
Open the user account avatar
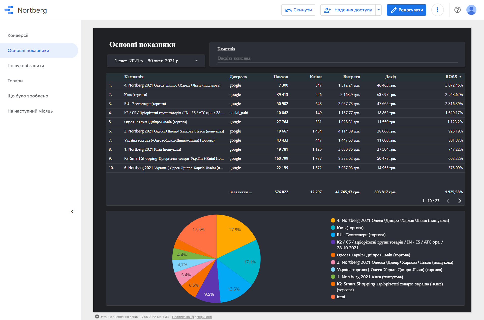click(471, 10)
